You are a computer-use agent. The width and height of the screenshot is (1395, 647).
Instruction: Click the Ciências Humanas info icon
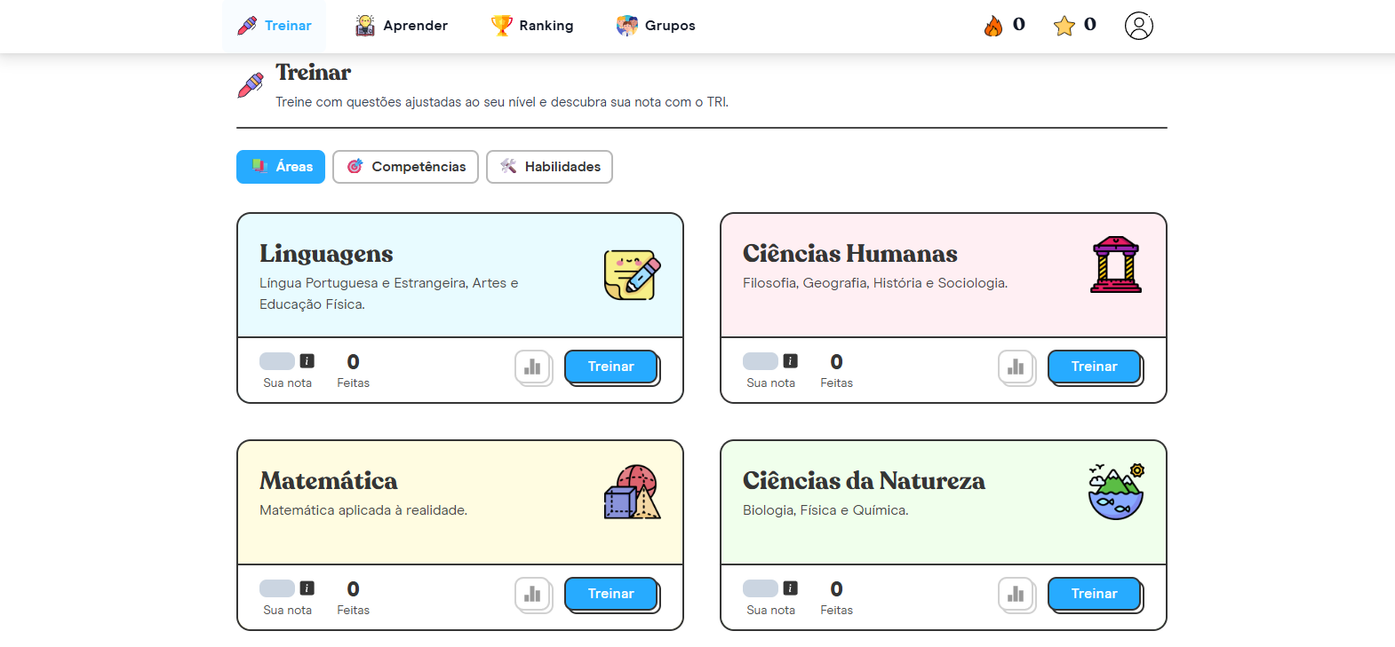(791, 361)
